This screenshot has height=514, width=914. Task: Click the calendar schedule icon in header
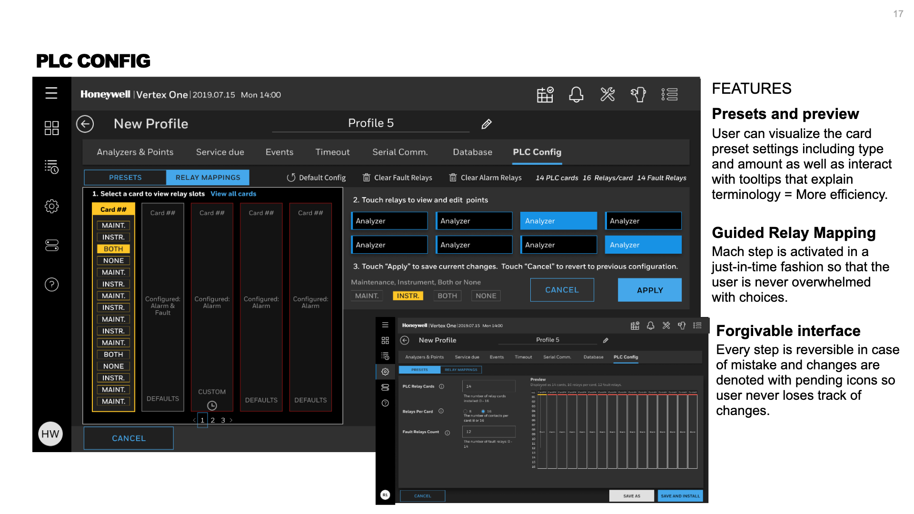pos(545,94)
